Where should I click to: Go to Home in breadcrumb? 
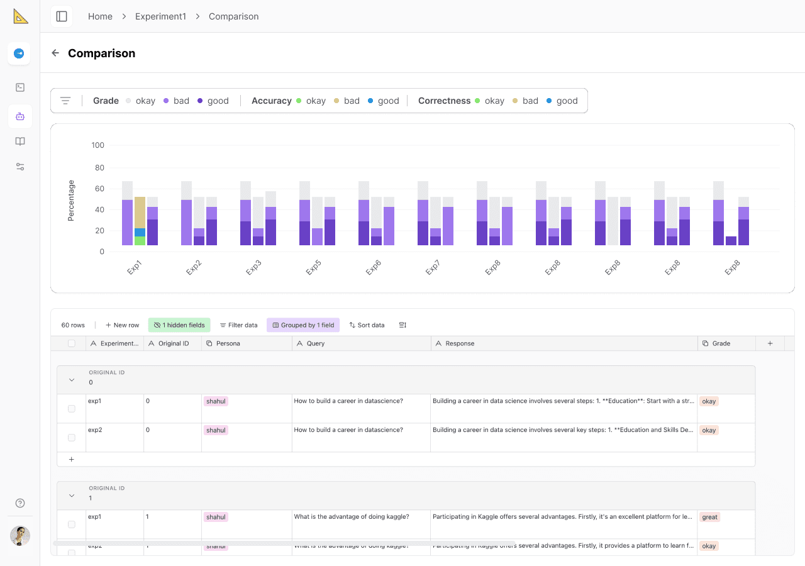click(100, 16)
